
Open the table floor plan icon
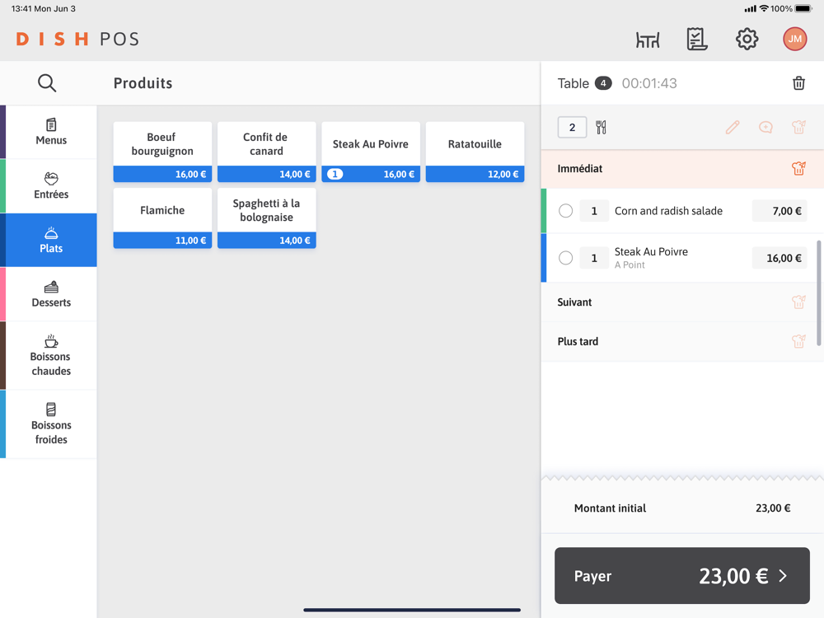click(x=648, y=40)
